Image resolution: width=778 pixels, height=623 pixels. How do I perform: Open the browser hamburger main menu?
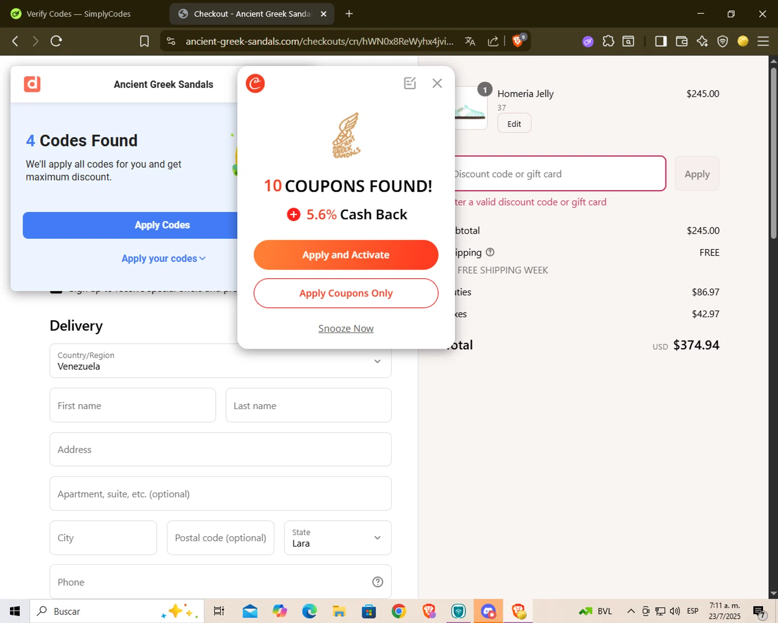click(x=763, y=41)
